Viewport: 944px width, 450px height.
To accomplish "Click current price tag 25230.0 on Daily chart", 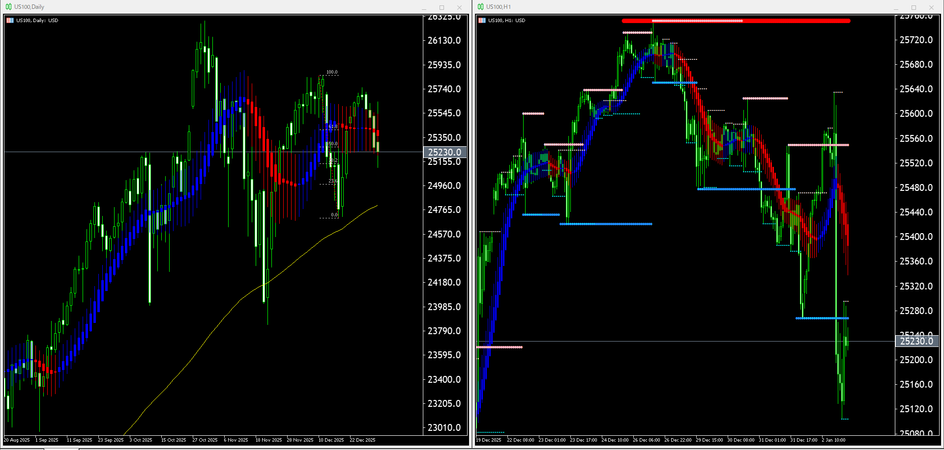I will [445, 152].
